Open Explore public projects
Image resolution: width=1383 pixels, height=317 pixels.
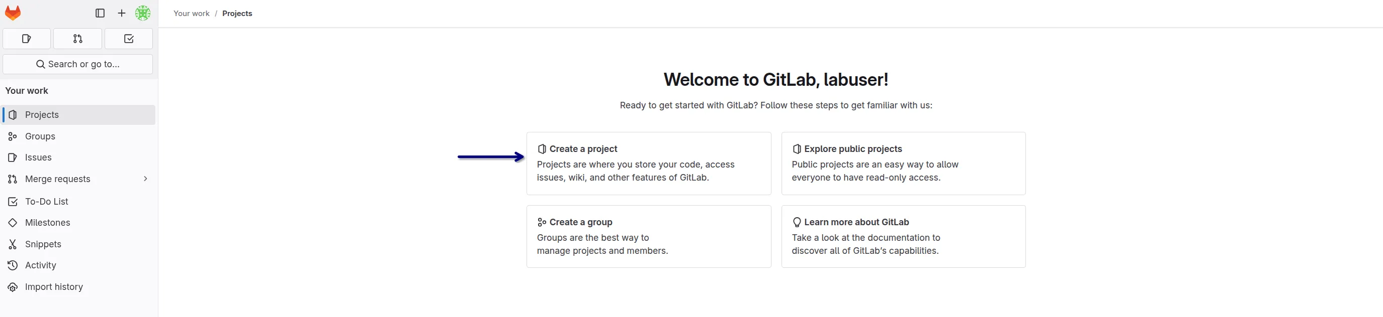tap(903, 164)
